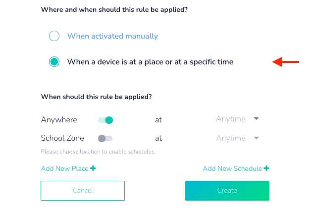Viewport: 316px width, 214px height.
Task: Click the Anywhere location label
Action: pyautogui.click(x=59, y=120)
